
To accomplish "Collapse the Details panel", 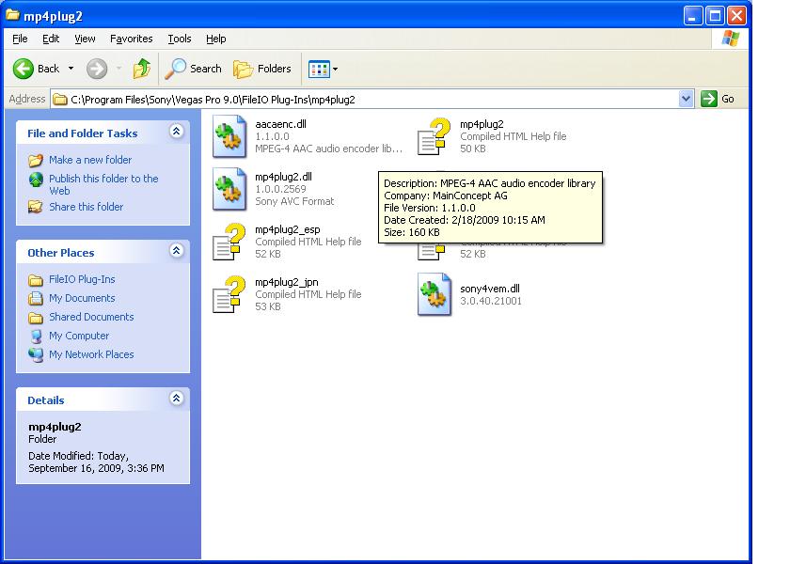I will [177, 399].
